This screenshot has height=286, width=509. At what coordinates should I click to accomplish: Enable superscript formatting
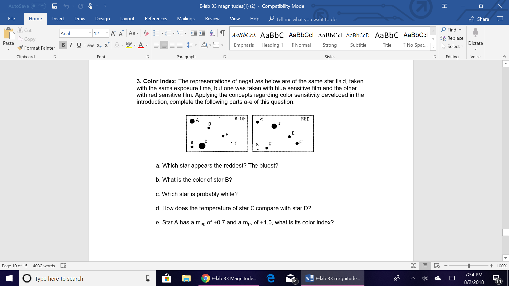coord(107,44)
